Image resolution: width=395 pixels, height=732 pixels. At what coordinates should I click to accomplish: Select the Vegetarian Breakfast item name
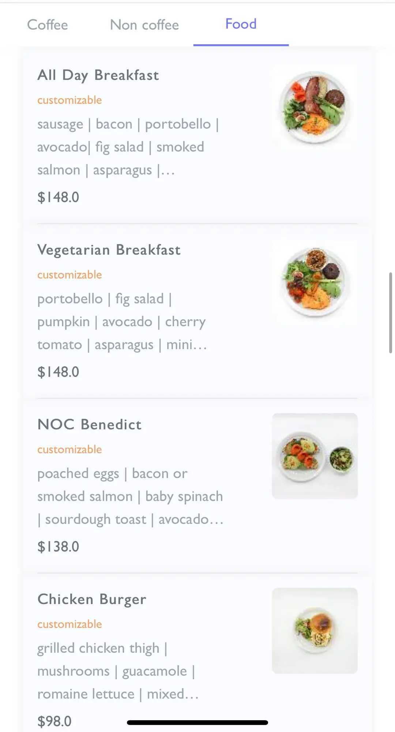click(x=109, y=250)
